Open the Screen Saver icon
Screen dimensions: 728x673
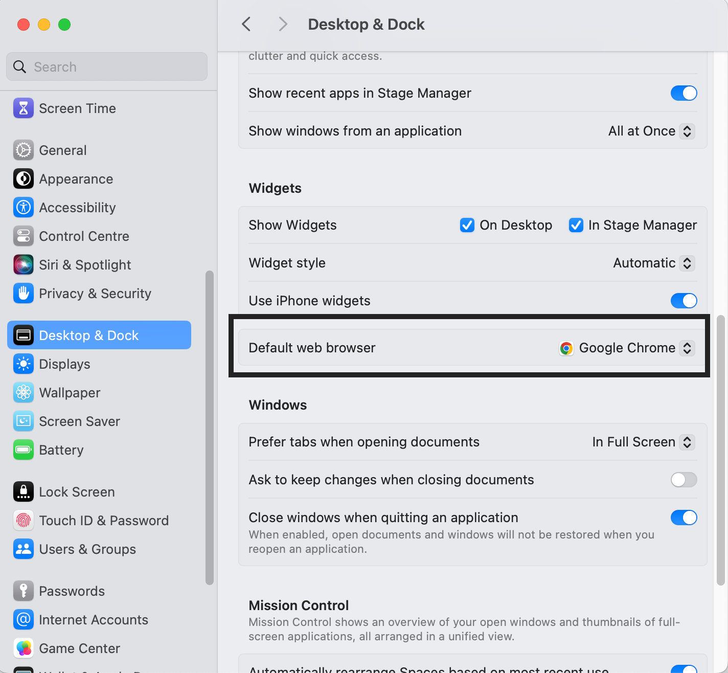(x=24, y=421)
